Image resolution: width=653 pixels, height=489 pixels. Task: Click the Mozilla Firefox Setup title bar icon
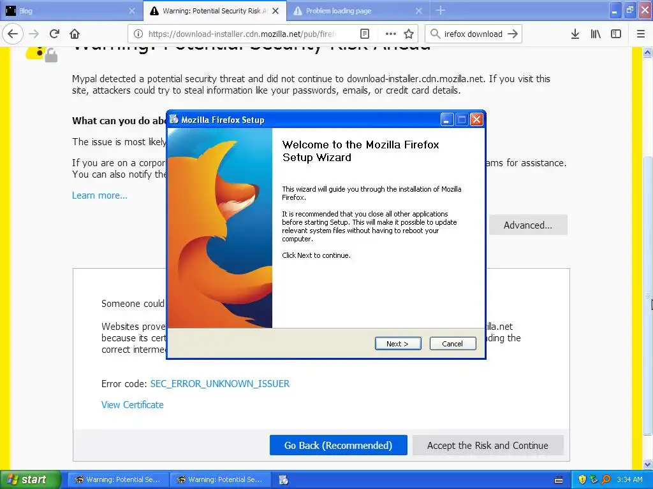[174, 120]
